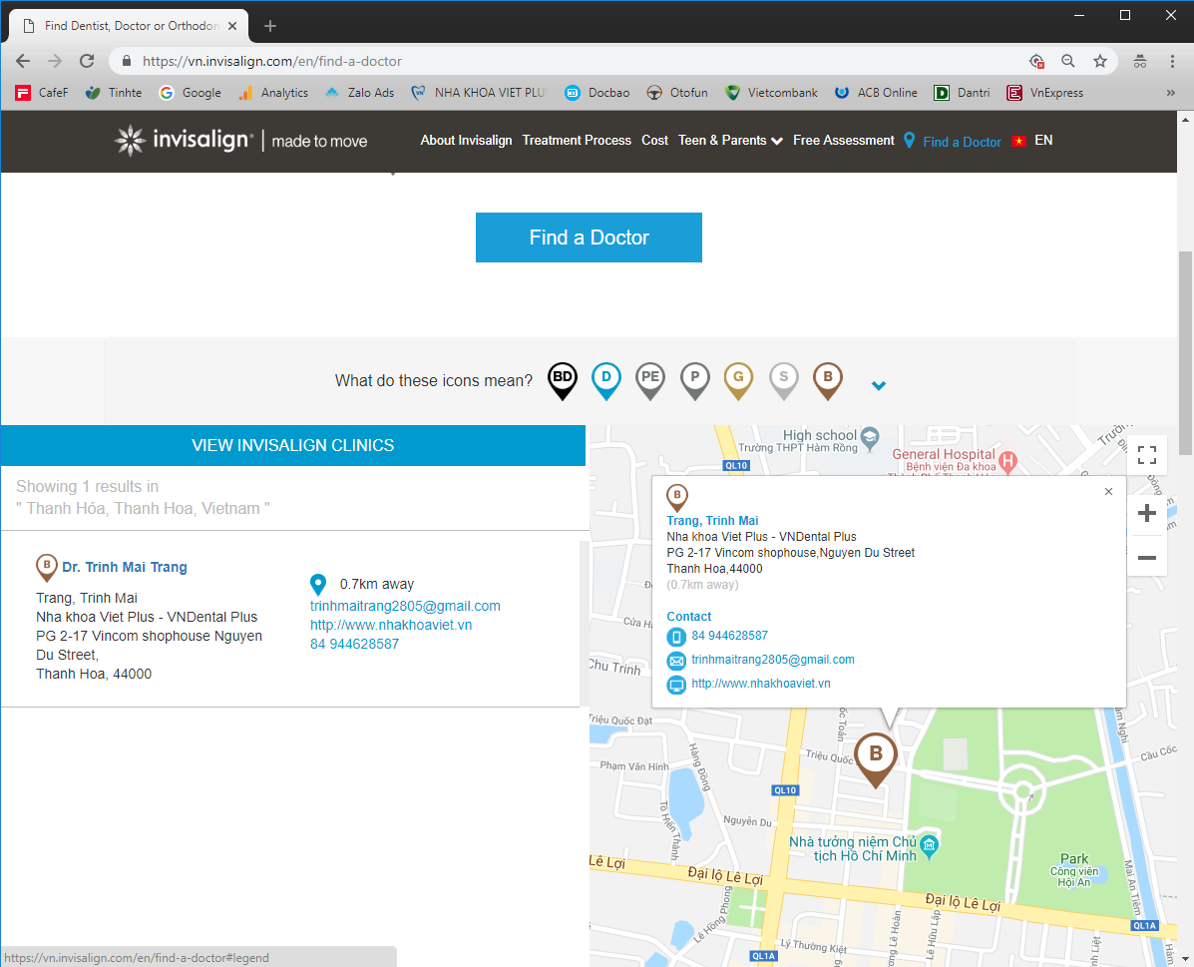Open Chrome three-dot menu
Image resolution: width=1194 pixels, height=967 pixels.
[1172, 61]
